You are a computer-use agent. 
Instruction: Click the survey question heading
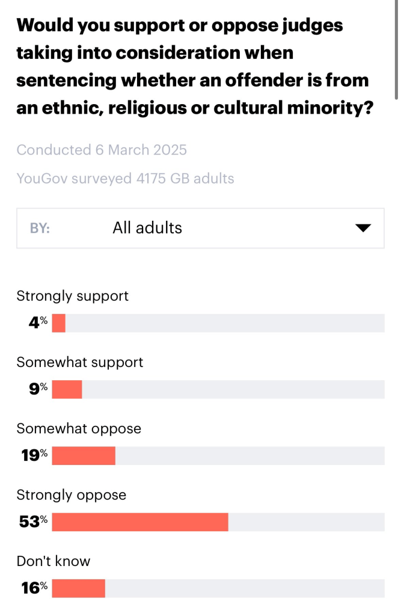pyautogui.click(x=192, y=66)
